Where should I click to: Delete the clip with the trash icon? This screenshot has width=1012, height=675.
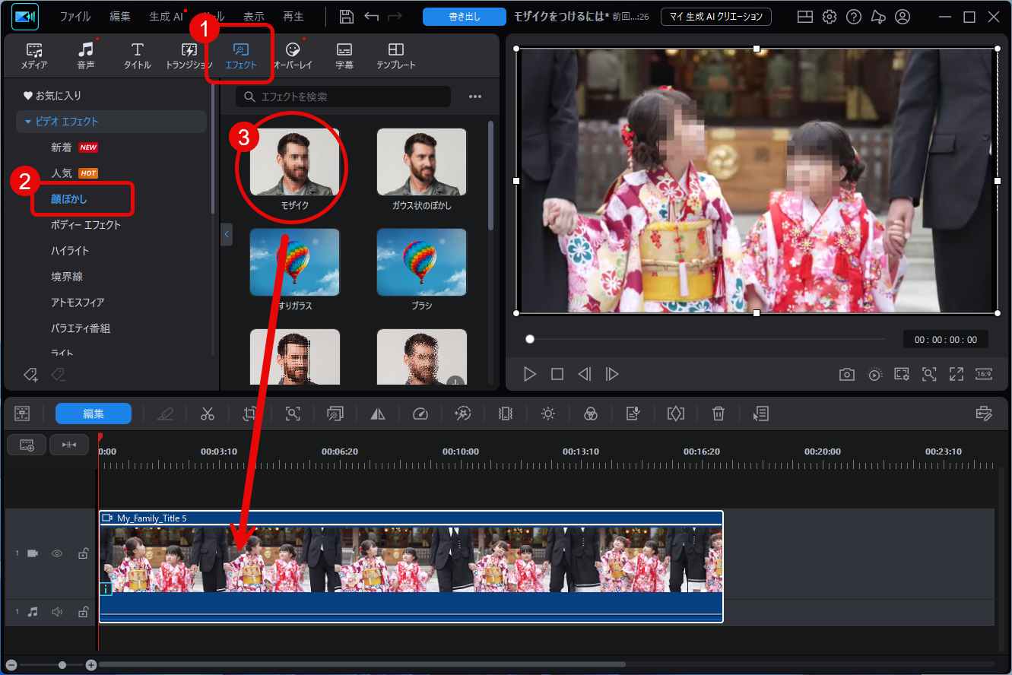point(719,414)
